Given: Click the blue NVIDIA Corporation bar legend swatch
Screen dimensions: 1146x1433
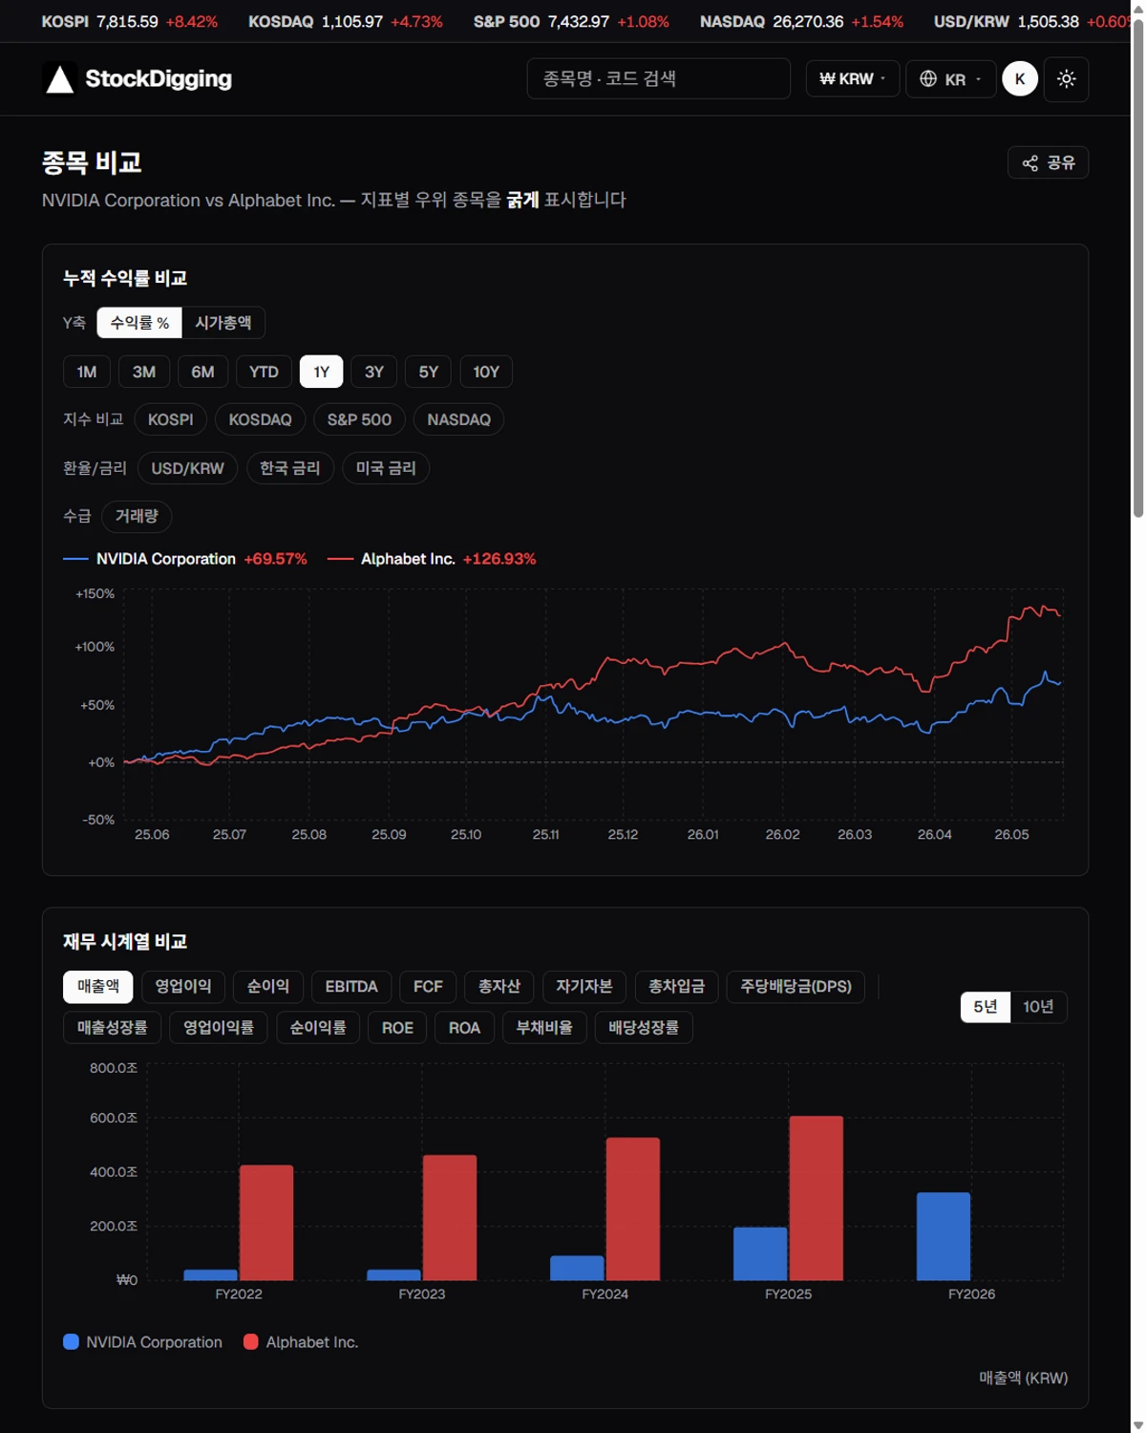Looking at the screenshot, I should coord(71,1342).
